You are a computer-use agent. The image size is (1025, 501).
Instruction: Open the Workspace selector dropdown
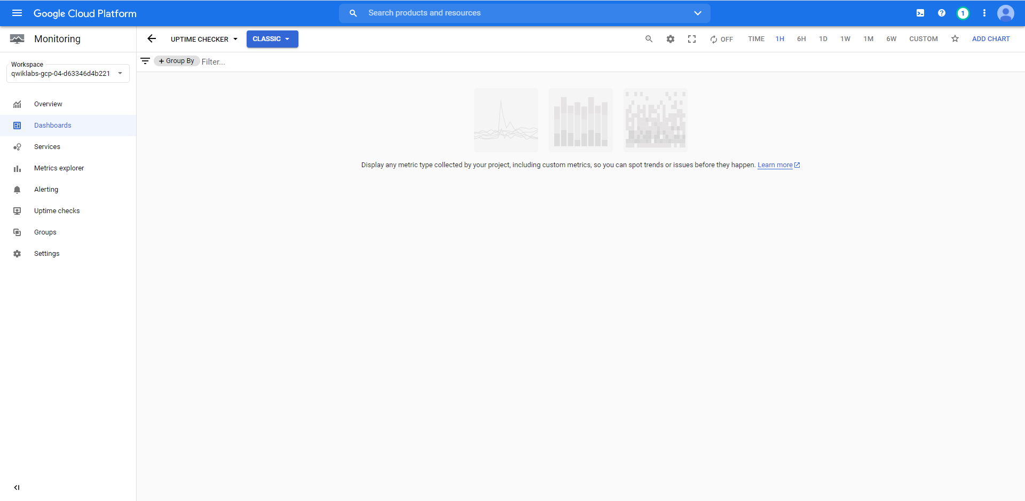pos(68,73)
